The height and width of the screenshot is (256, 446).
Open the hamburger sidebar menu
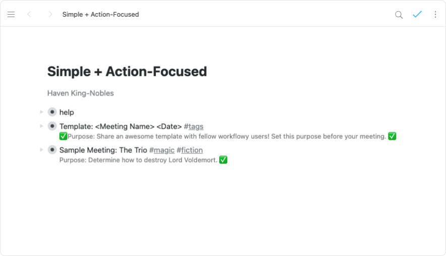(x=11, y=15)
